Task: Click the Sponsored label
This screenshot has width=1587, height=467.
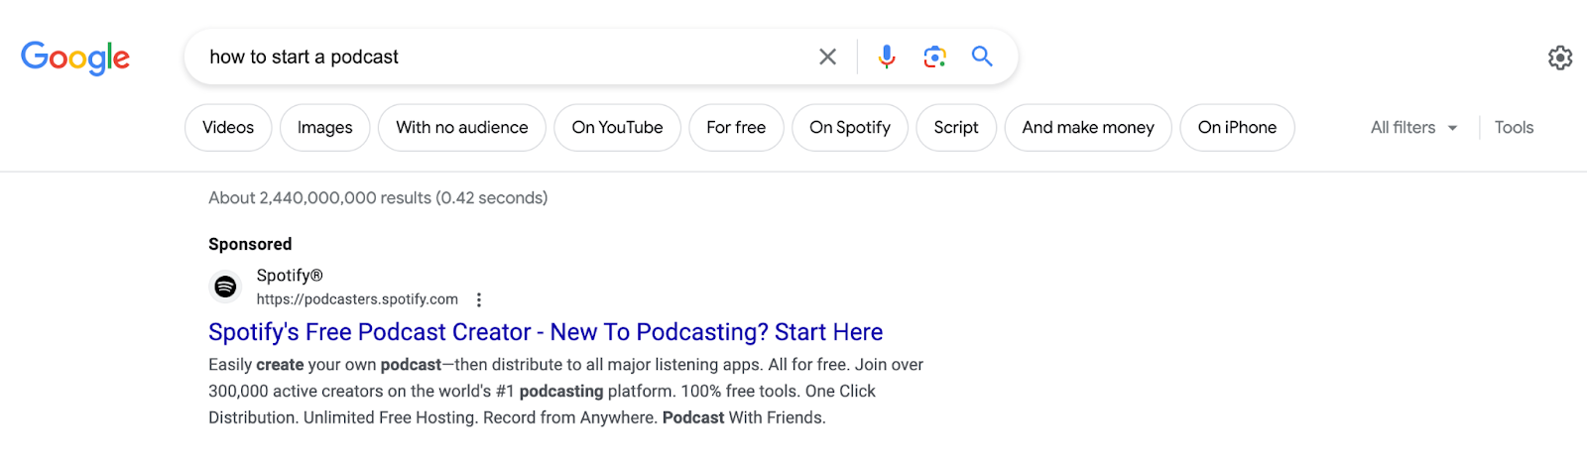Action: 250,245
